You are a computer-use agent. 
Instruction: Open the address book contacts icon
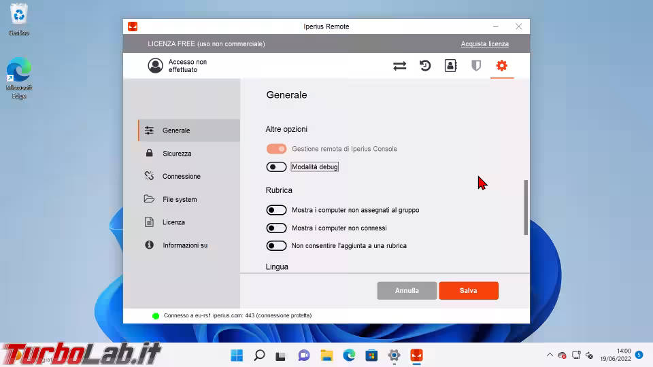tap(450, 66)
